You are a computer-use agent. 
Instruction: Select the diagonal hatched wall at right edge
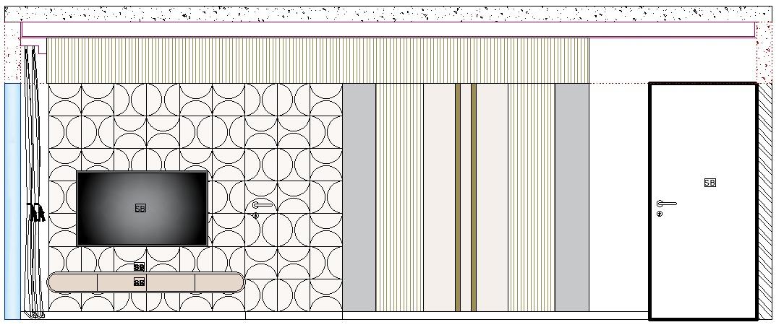click(764, 201)
